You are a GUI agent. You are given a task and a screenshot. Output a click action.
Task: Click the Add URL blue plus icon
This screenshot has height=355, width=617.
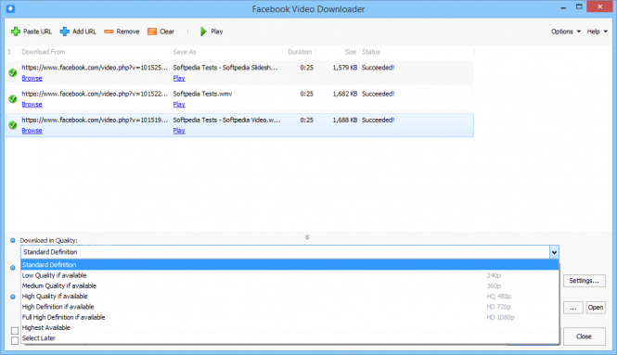coord(65,32)
